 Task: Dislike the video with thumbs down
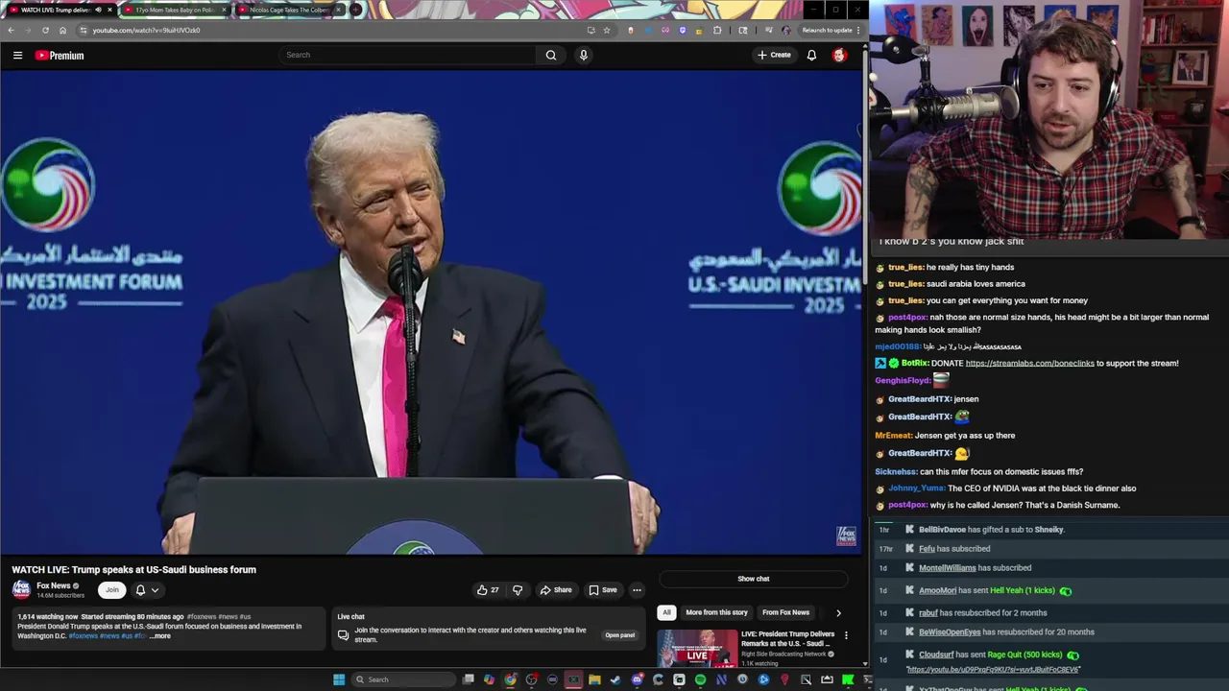[x=518, y=590]
